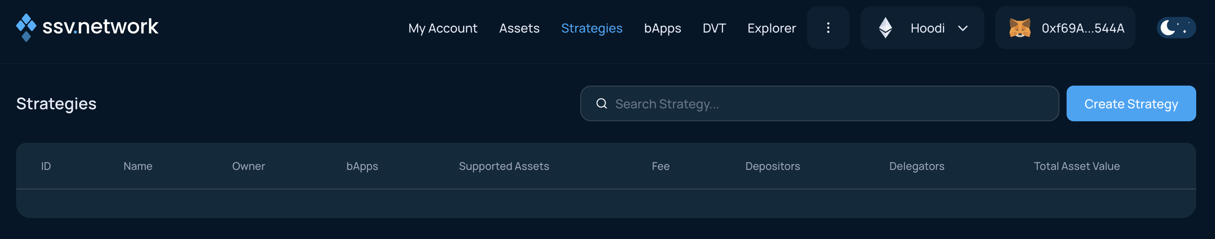
Task: Go to the Assets page
Action: click(x=519, y=28)
